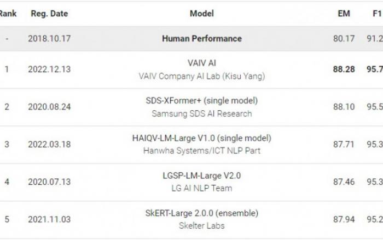Image resolution: width=383 pixels, height=240 pixels.
Task: Open HAIQV-LM-Large V1.0 model entry
Action: pyautogui.click(x=201, y=138)
